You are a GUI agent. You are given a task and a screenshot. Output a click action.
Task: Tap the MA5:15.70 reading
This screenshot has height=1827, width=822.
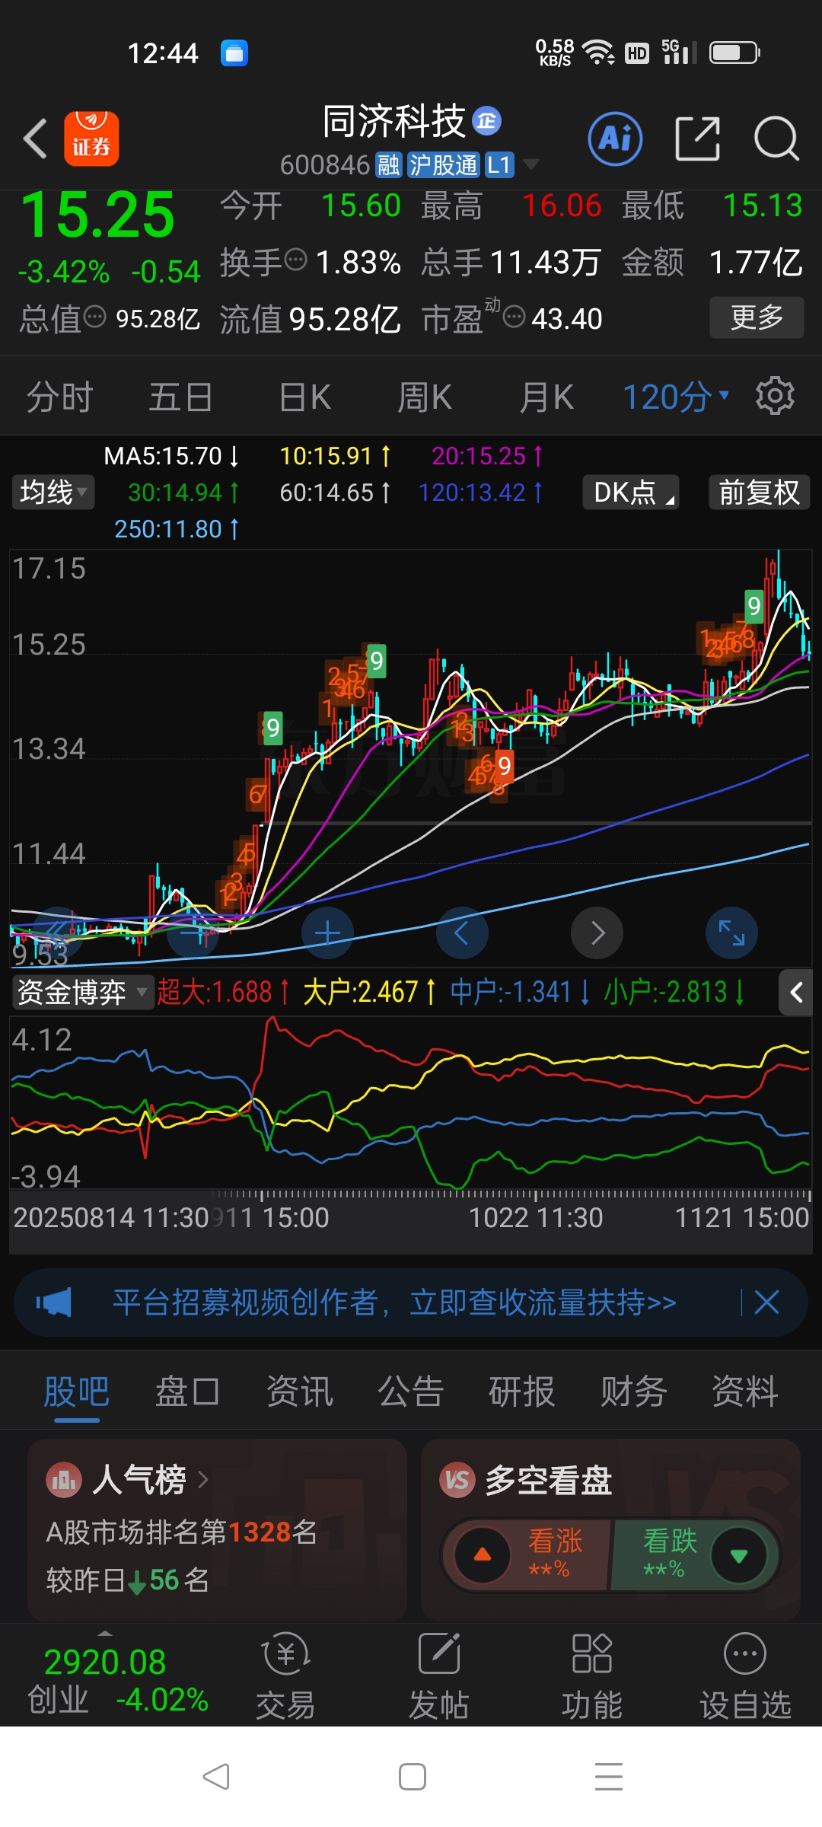point(171,456)
